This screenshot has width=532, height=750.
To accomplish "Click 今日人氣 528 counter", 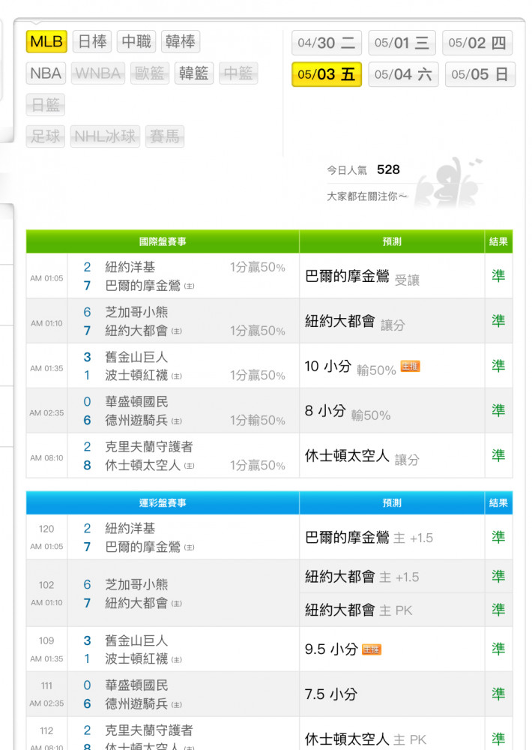I will pyautogui.click(x=363, y=169).
